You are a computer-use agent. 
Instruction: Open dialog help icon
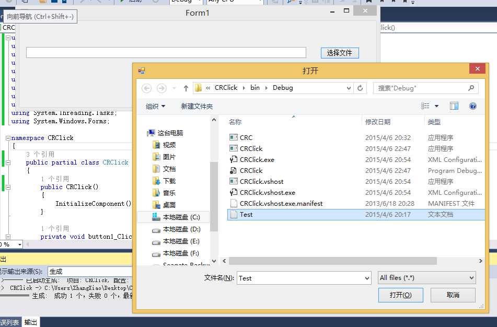[472, 106]
